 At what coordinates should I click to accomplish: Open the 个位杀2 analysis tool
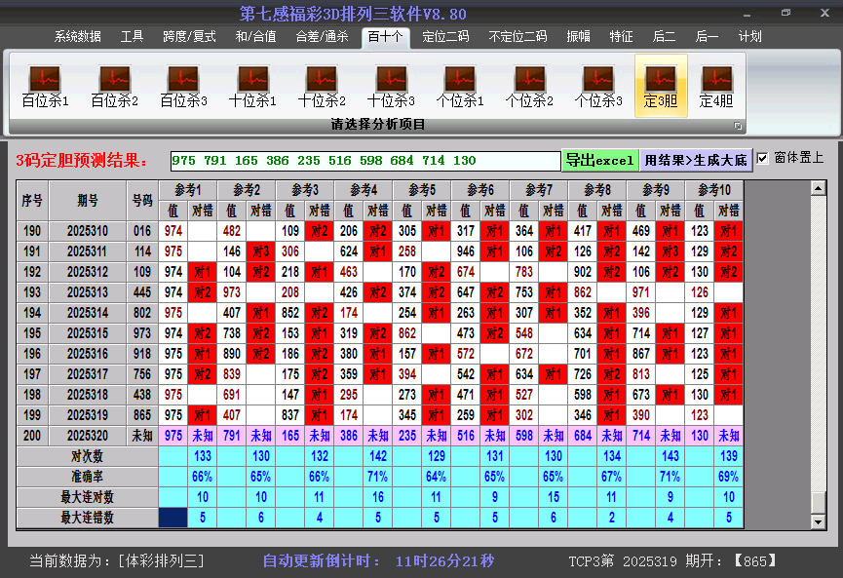(x=530, y=83)
